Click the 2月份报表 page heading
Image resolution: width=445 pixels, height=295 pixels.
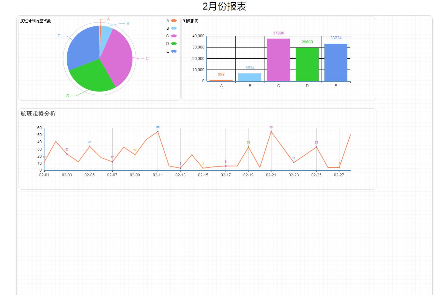click(224, 6)
